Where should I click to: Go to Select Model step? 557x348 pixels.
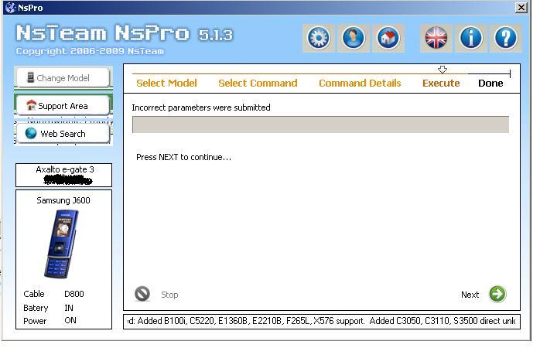166,83
